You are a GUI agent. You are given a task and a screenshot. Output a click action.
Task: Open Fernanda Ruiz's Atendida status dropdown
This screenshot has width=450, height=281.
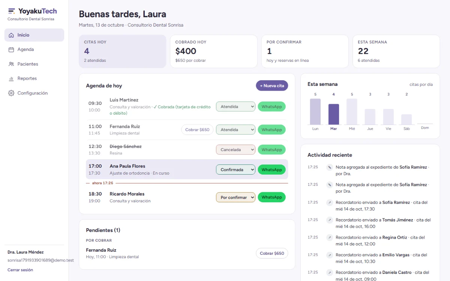(x=235, y=130)
